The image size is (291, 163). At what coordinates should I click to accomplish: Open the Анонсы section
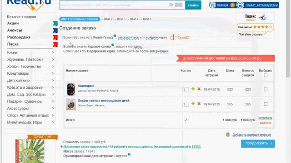click(x=15, y=30)
